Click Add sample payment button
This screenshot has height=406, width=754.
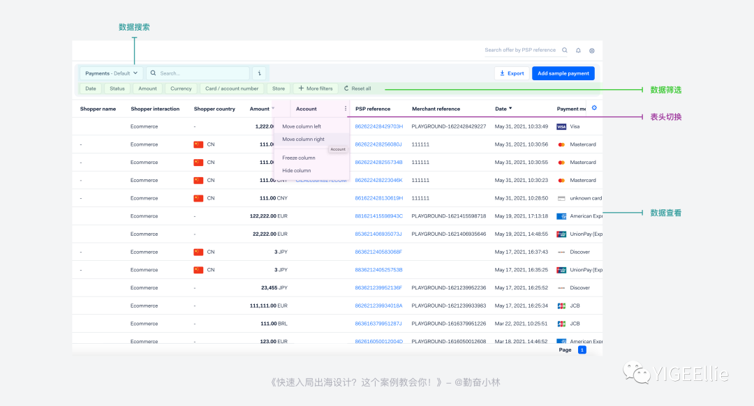point(563,73)
